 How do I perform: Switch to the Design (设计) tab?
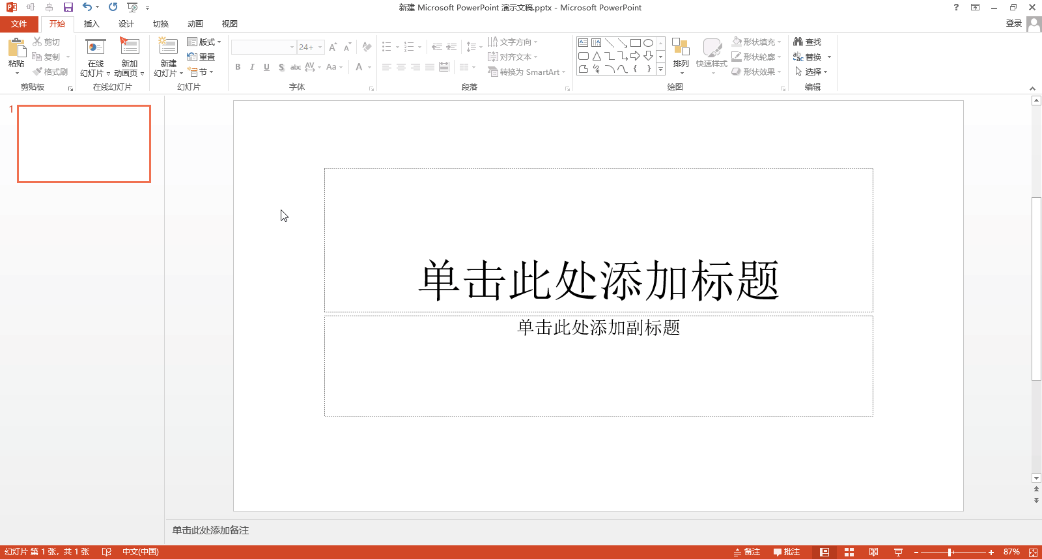coord(126,24)
